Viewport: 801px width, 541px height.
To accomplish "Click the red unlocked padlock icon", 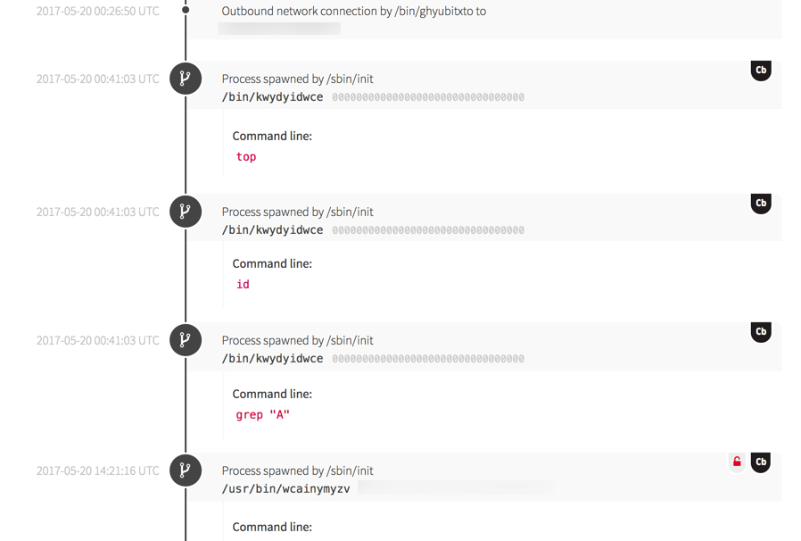I will [737, 462].
